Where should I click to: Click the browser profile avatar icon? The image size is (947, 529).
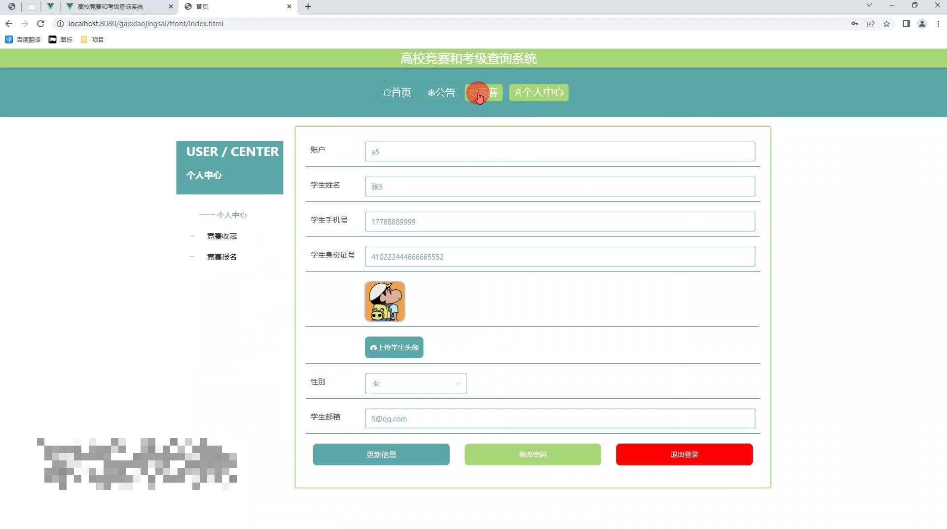(x=922, y=24)
